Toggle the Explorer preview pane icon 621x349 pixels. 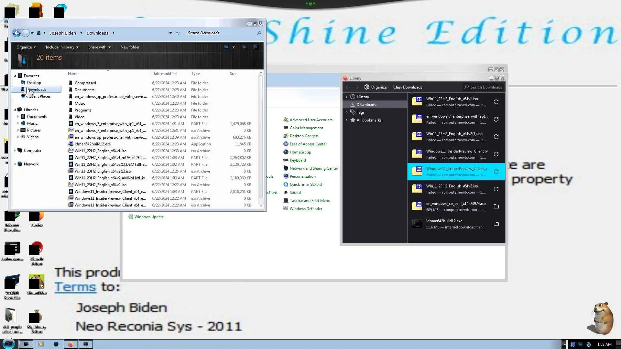(x=244, y=47)
